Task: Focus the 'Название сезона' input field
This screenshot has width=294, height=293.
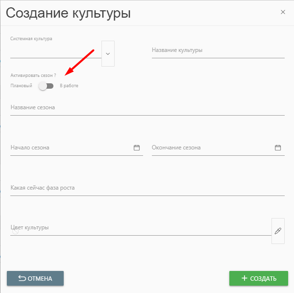Action: 147,107
